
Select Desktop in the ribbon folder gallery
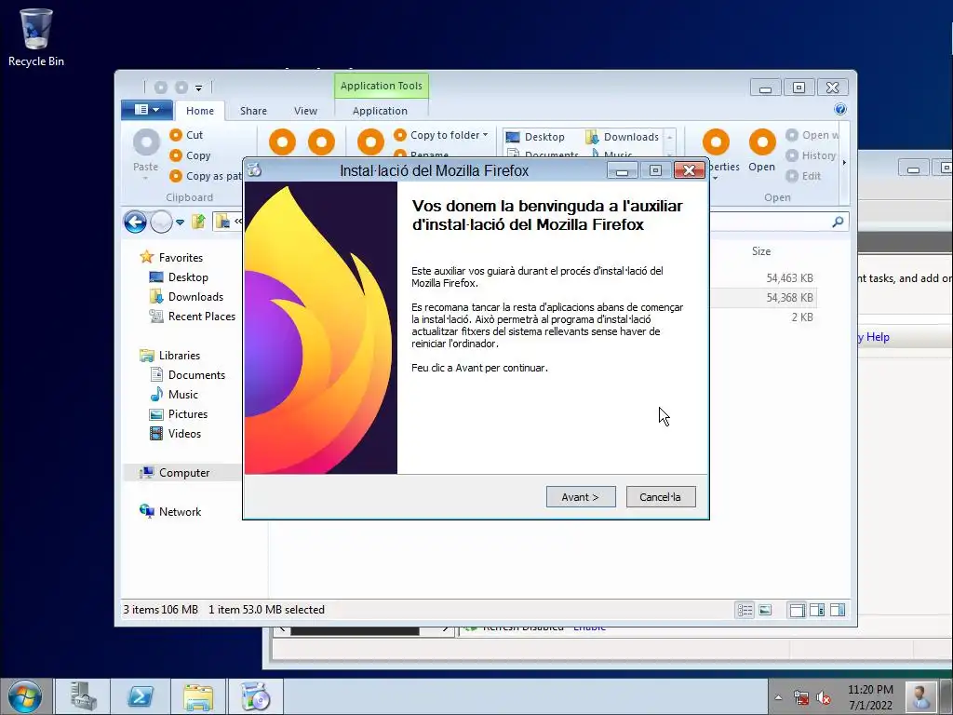[535, 137]
